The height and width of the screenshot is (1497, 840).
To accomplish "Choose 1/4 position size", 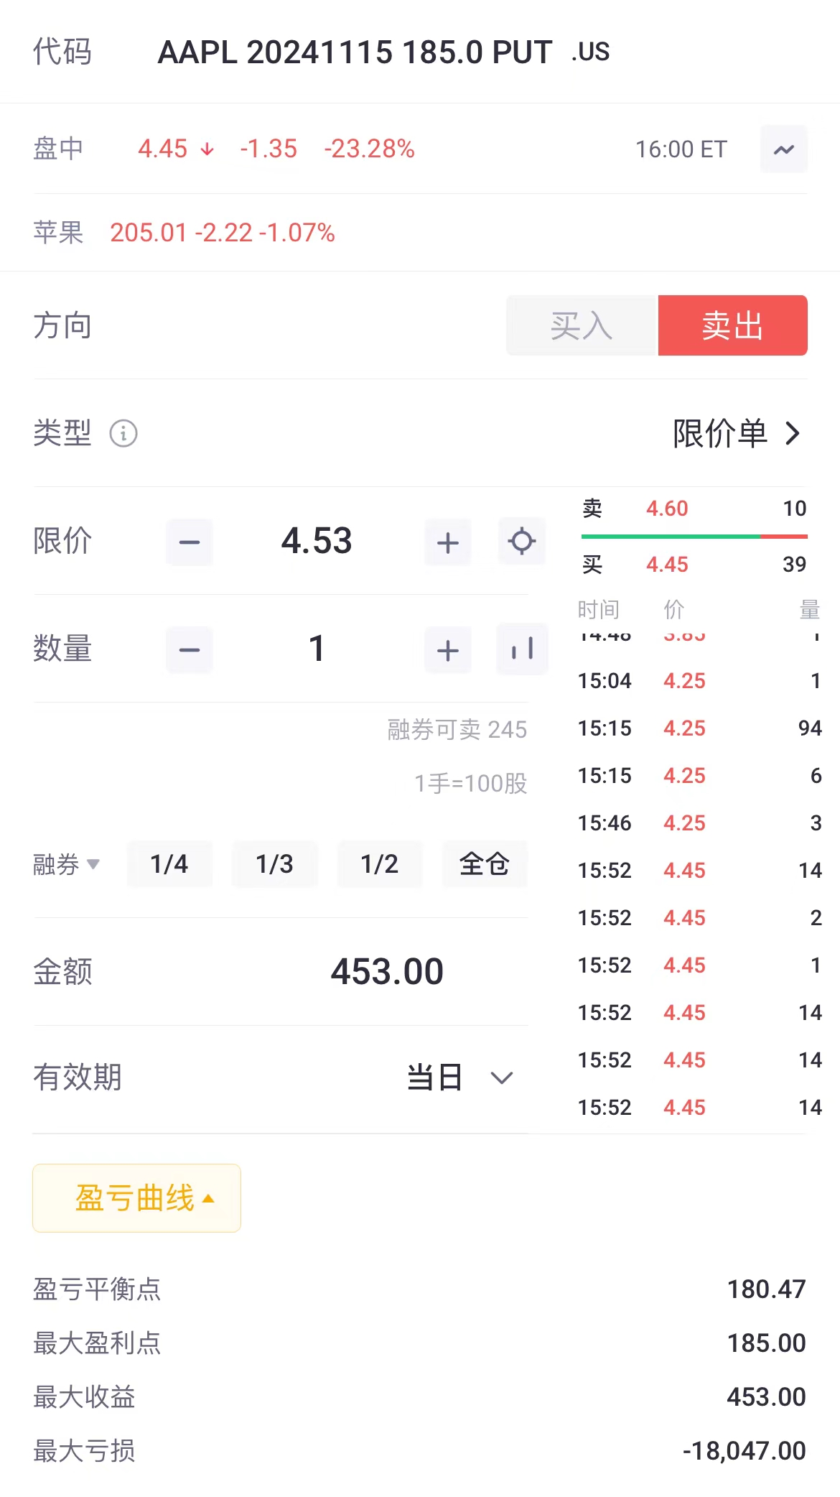I will click(x=169, y=864).
